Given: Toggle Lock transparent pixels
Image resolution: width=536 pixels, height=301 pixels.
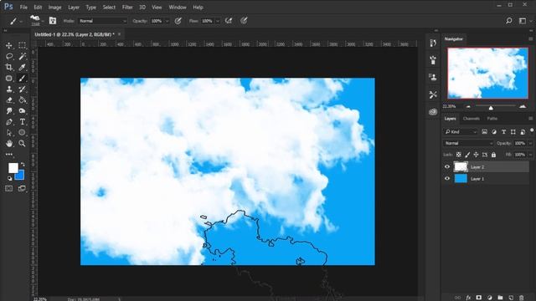Looking at the screenshot, I should [x=459, y=155].
